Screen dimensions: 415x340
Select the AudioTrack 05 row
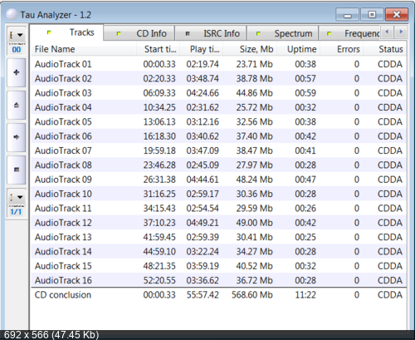tap(218, 121)
